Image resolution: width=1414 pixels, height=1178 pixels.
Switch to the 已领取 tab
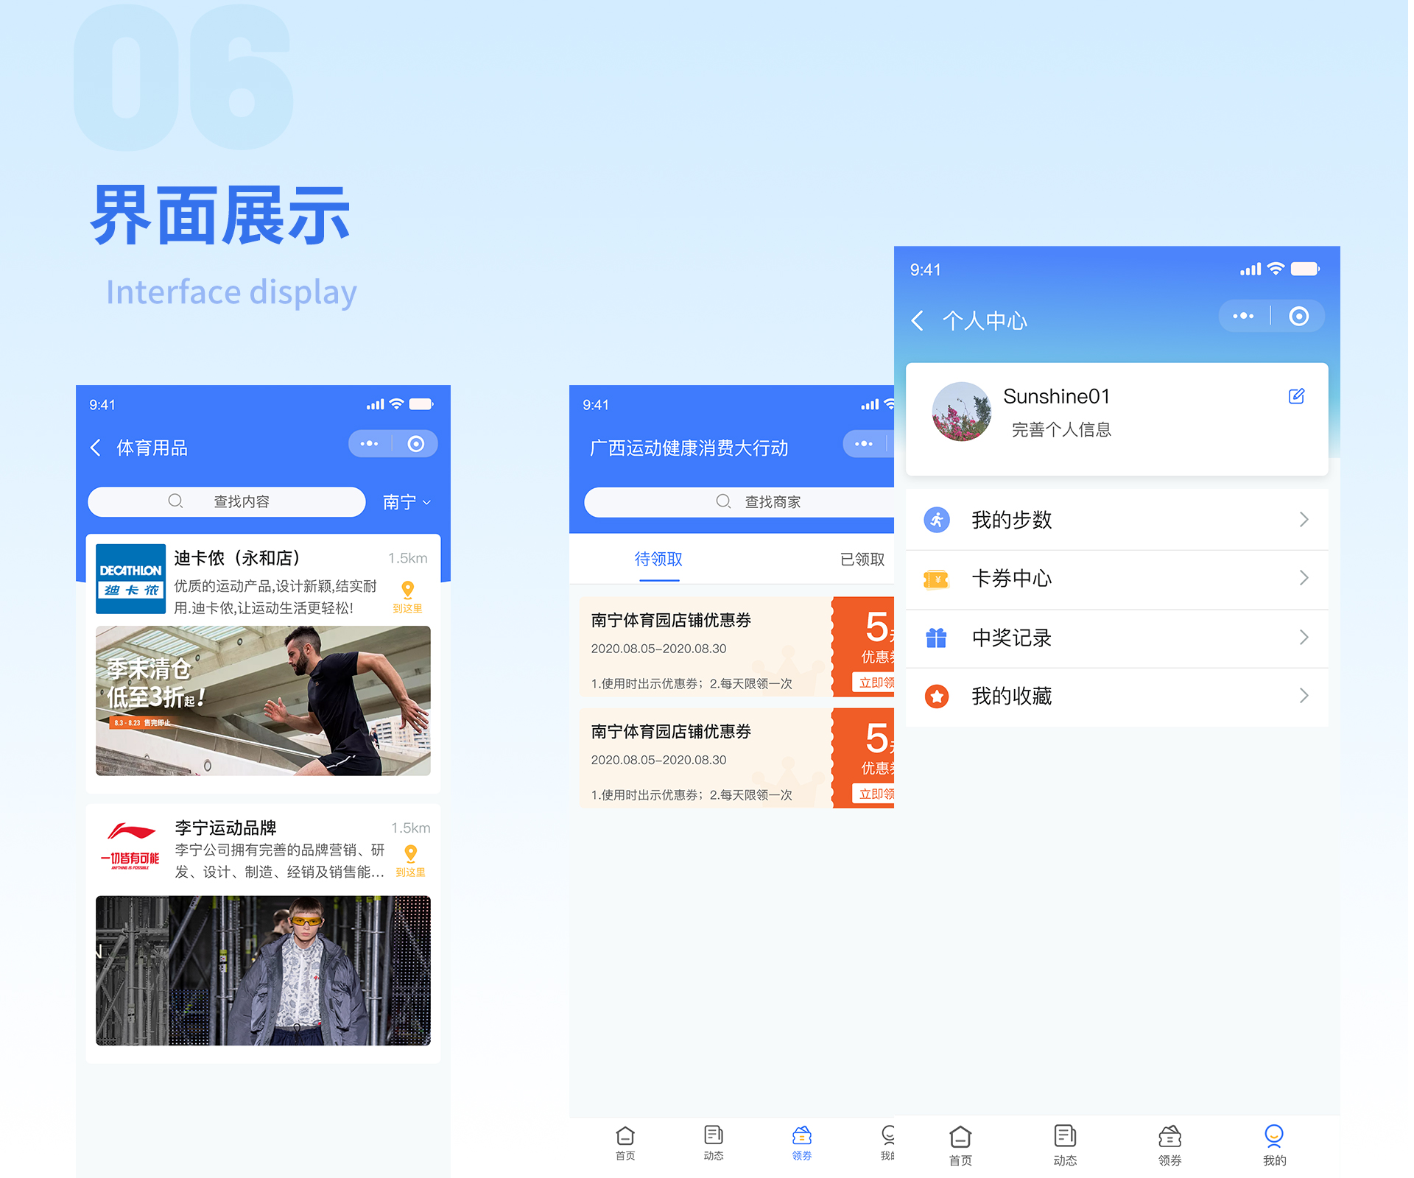click(862, 560)
